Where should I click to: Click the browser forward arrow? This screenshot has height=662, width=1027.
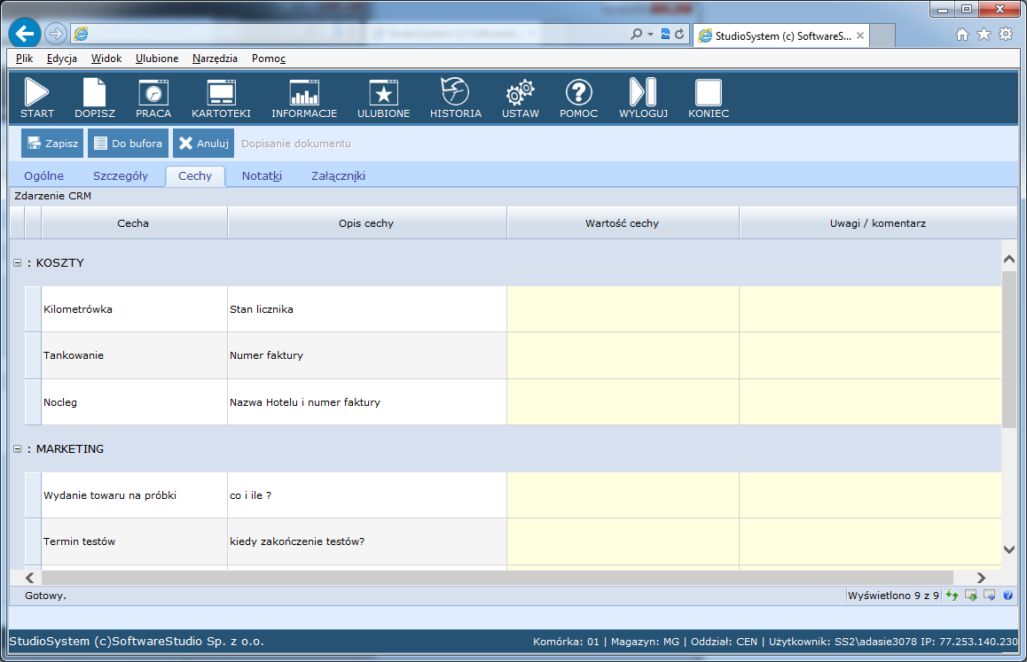(56, 34)
